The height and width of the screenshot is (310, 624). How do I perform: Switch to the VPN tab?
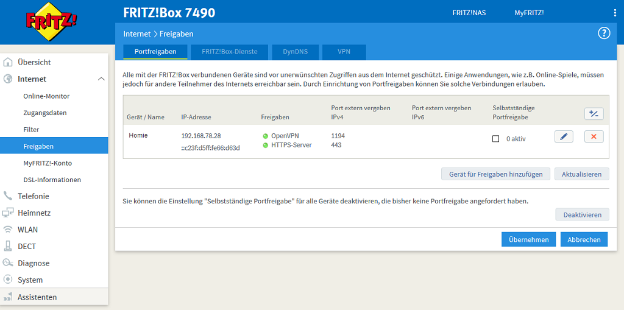coord(344,52)
